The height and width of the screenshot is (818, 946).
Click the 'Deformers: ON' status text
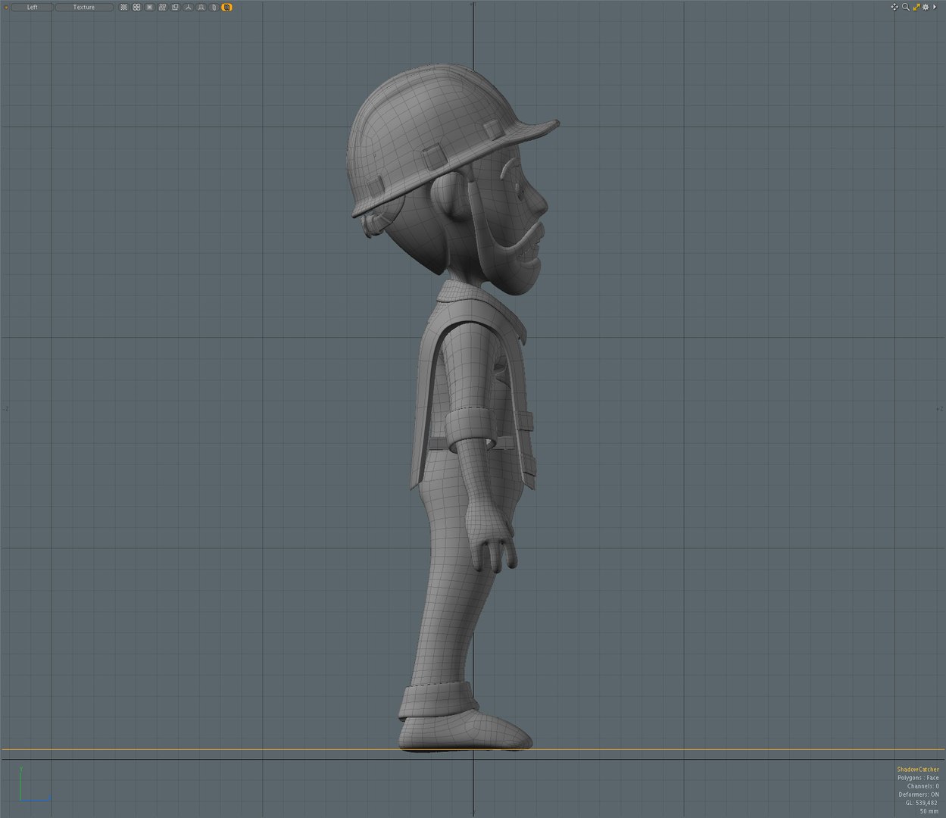[x=919, y=795]
